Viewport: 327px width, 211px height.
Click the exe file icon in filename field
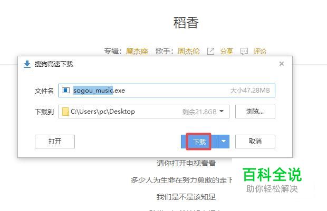(x=66, y=90)
